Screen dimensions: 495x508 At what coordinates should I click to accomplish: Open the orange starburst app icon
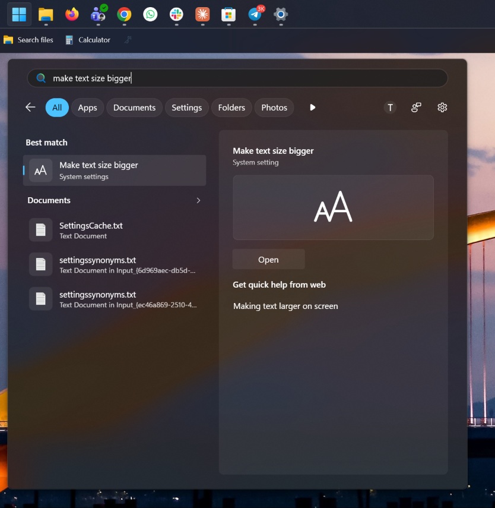tap(202, 14)
